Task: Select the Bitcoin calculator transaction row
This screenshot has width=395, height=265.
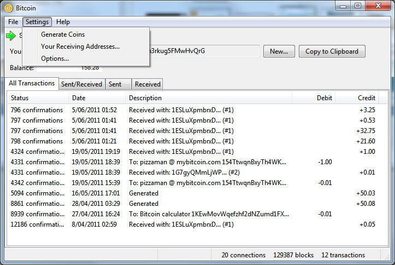Action: tap(191, 214)
